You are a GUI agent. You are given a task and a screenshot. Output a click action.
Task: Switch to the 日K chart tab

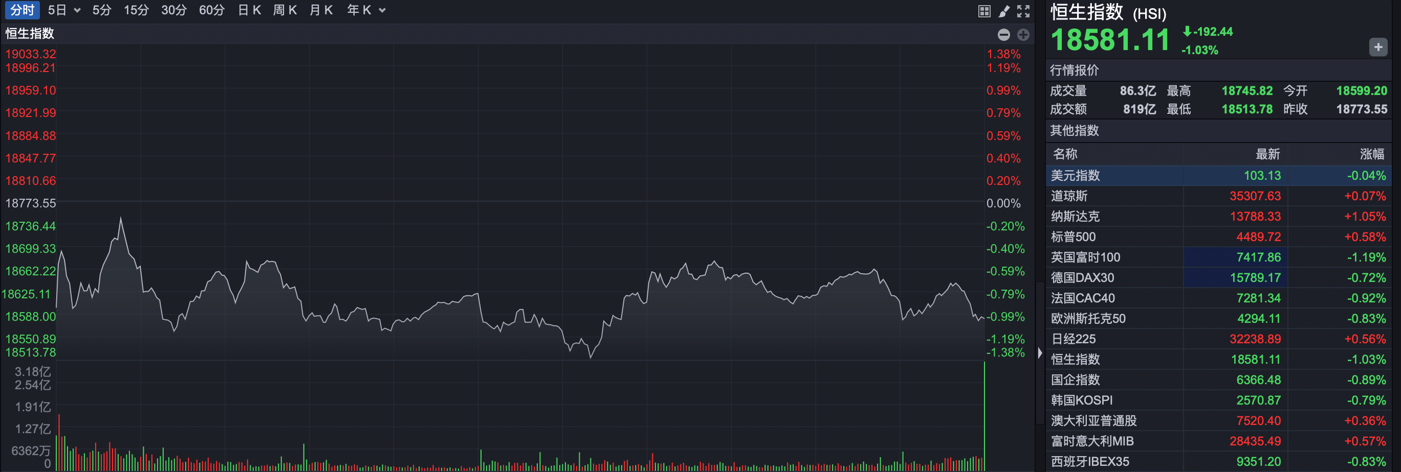pyautogui.click(x=250, y=10)
